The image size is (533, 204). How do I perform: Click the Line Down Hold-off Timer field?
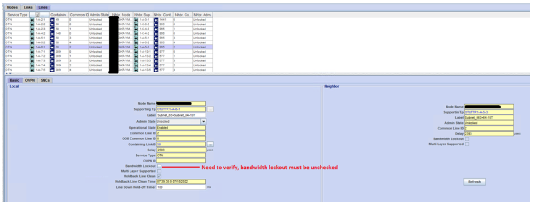pos(181,187)
